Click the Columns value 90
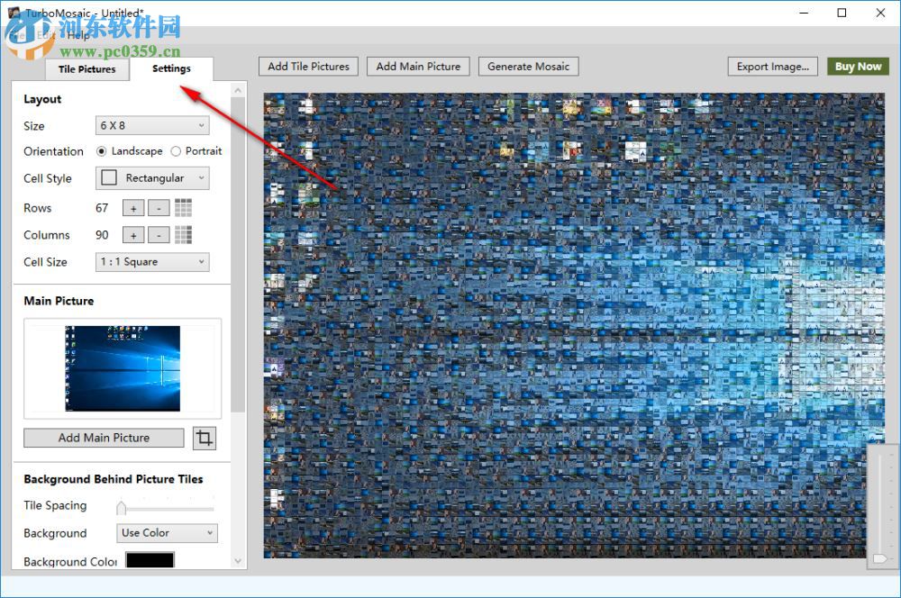This screenshot has height=598, width=901. (x=102, y=235)
